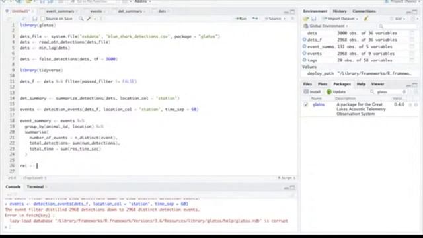Open the History tab
Viewport: 423px width, 238px height.
point(340,11)
